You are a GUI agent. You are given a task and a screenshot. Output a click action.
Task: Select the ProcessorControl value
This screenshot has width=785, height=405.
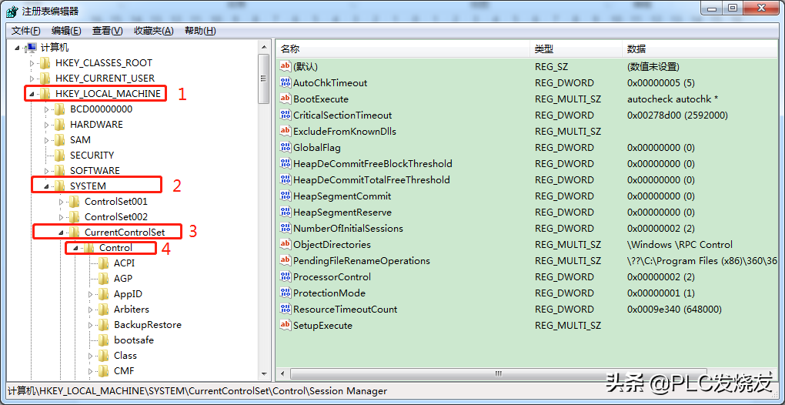[332, 277]
